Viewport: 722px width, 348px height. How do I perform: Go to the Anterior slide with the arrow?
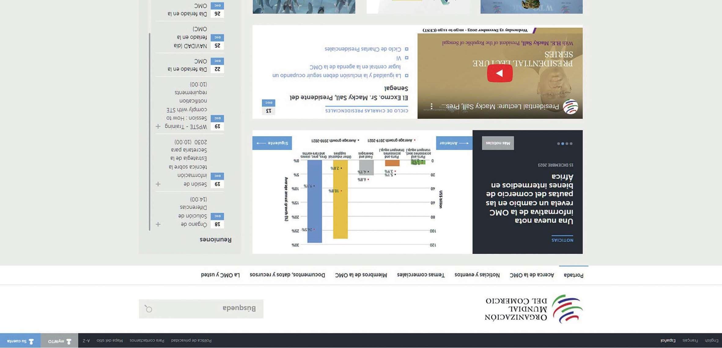(454, 143)
